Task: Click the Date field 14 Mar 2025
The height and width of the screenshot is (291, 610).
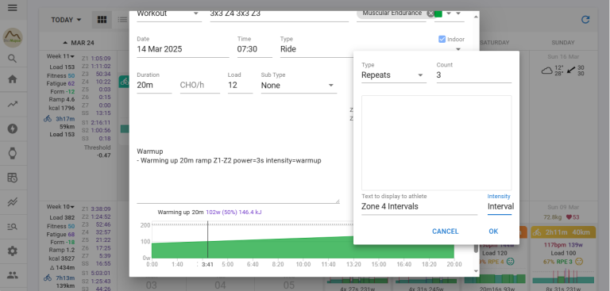Action: (183, 49)
